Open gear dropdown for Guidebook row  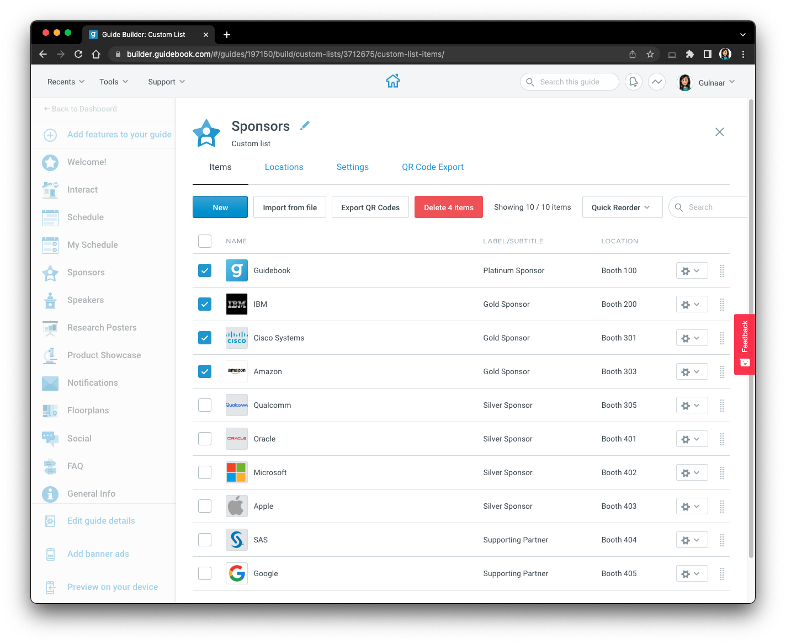click(692, 271)
